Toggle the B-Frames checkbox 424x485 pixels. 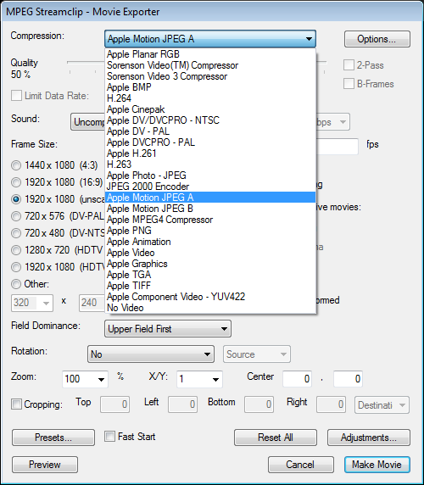point(349,83)
